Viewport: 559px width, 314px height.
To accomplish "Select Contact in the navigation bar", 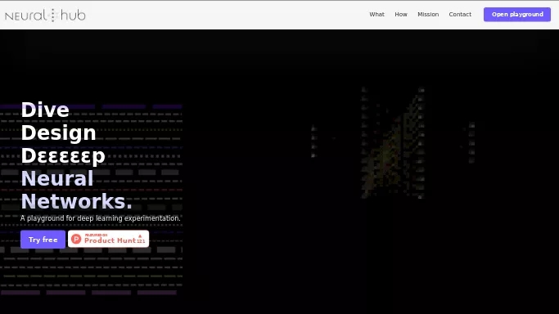I will pyautogui.click(x=460, y=14).
